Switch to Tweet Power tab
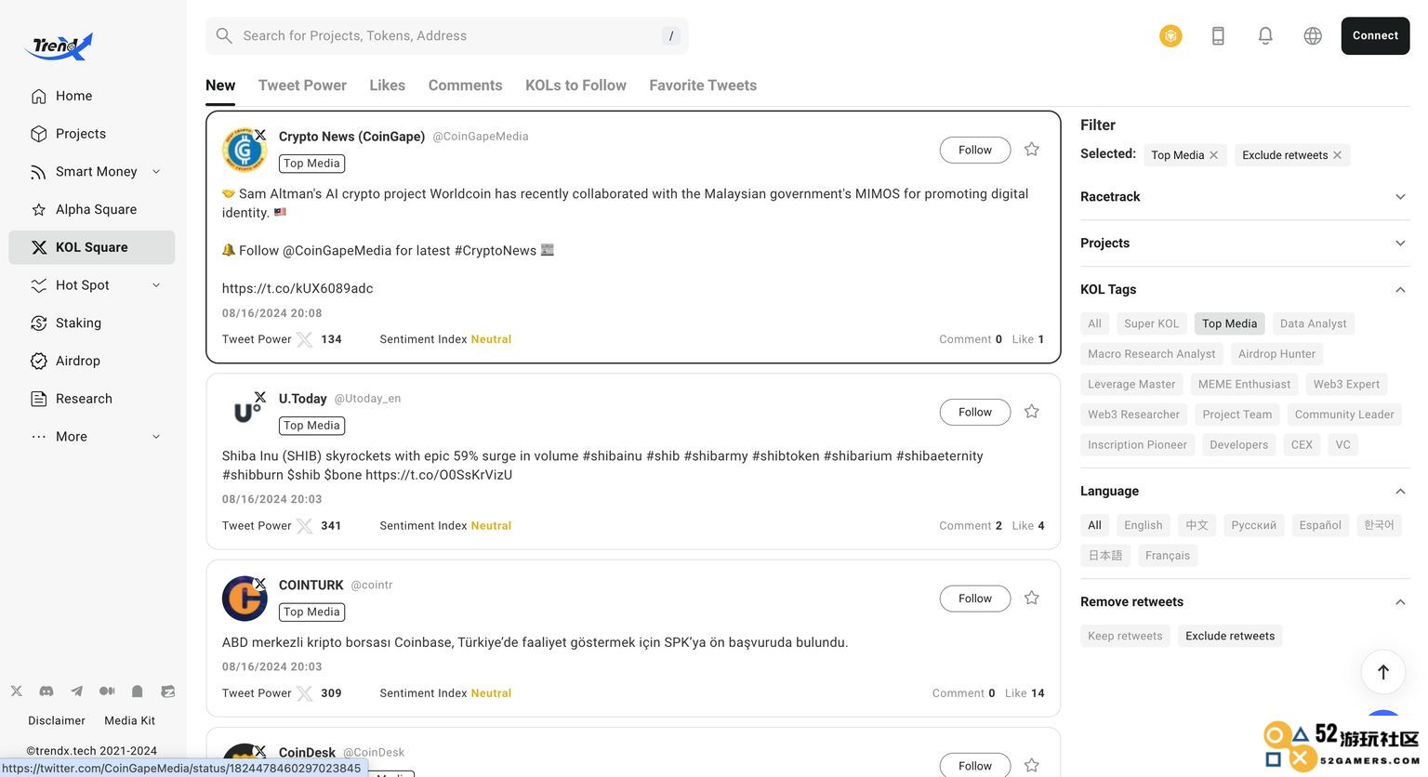1428x777 pixels. 302,86
